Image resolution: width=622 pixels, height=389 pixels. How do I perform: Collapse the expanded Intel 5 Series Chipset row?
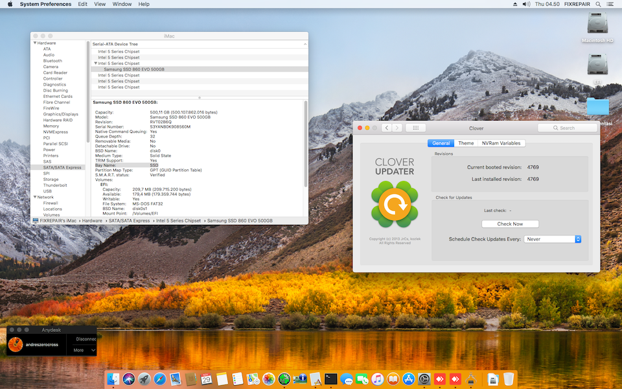point(96,63)
